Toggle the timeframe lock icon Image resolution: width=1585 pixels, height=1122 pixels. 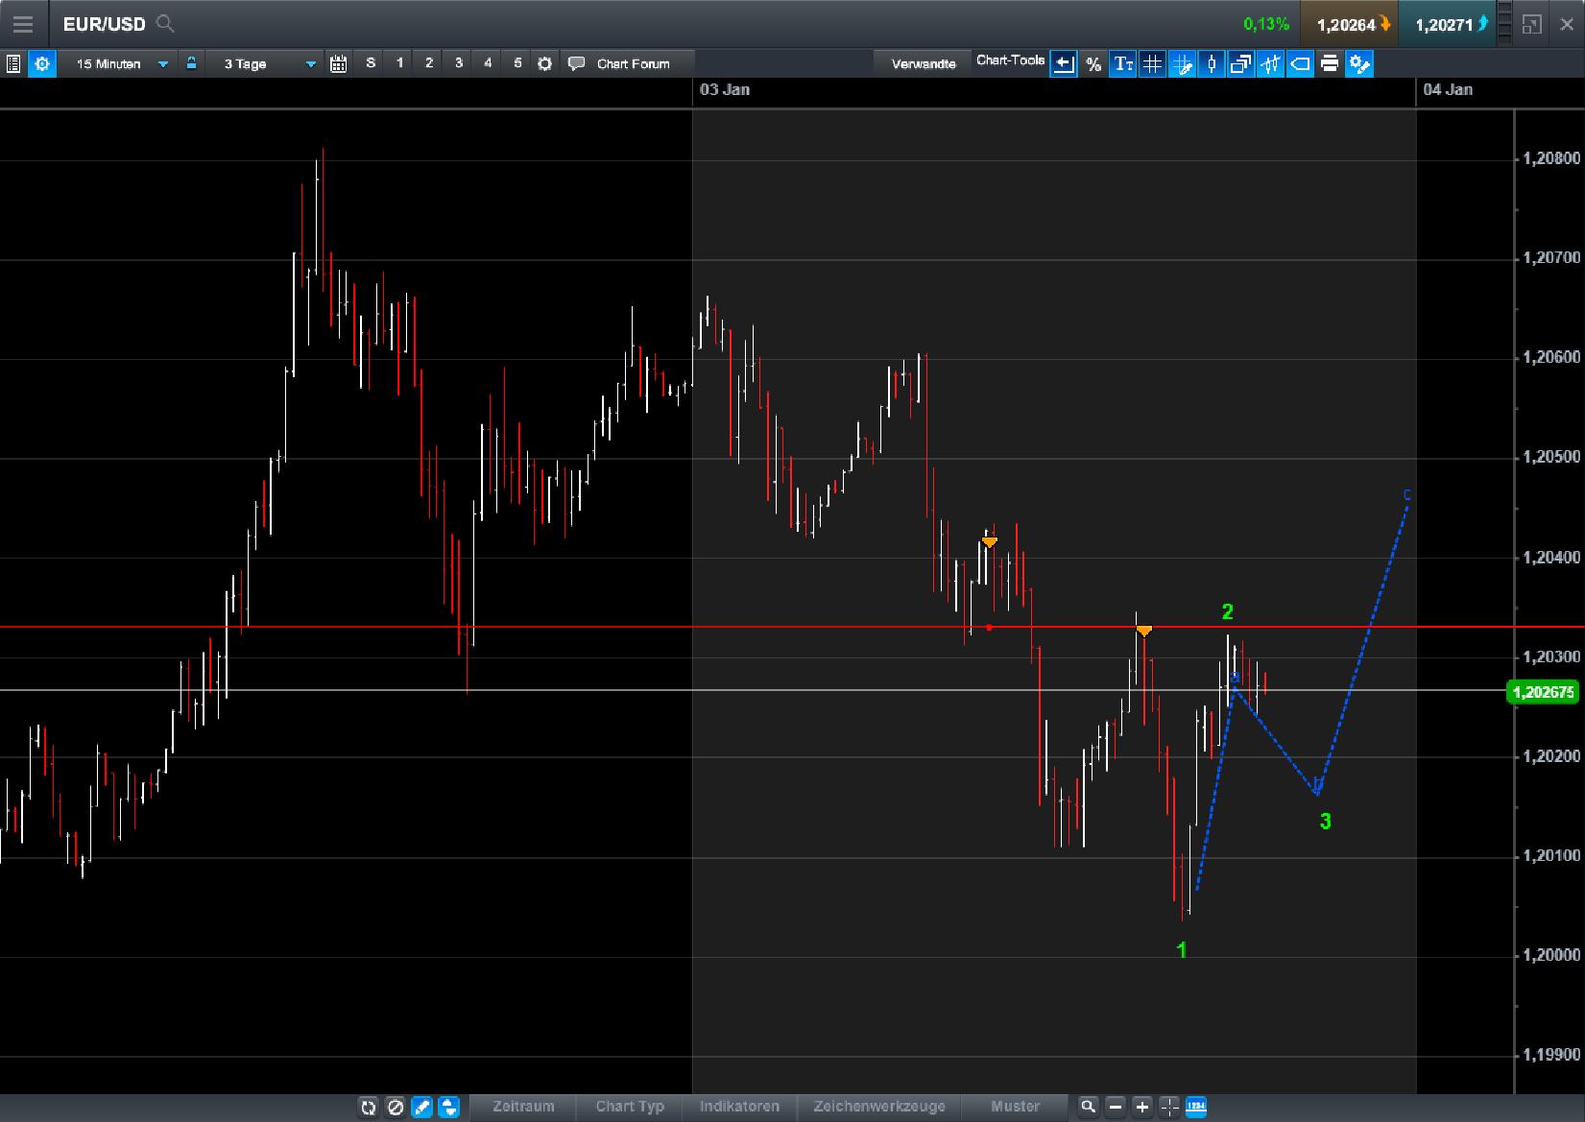coord(192,62)
